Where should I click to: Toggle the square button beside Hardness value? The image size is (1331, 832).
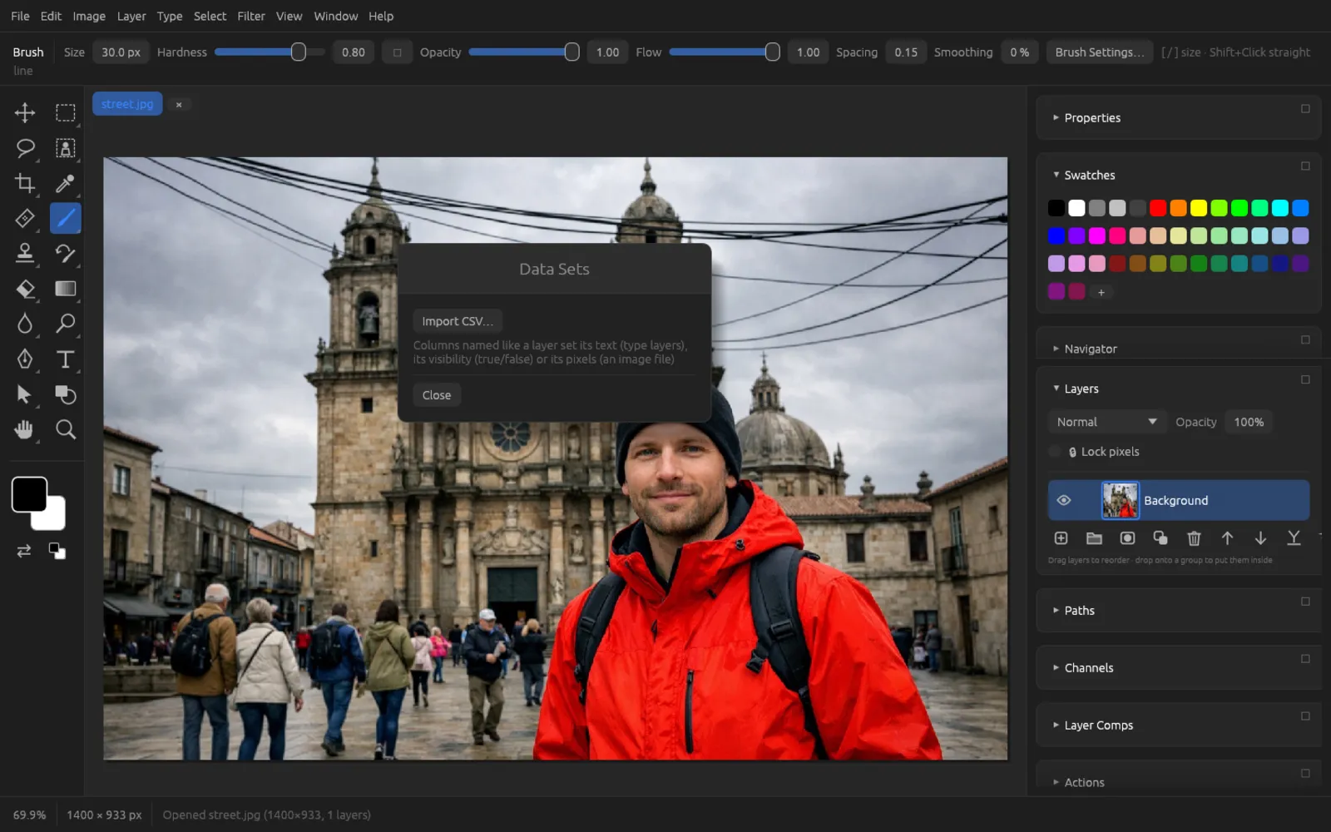click(x=397, y=52)
